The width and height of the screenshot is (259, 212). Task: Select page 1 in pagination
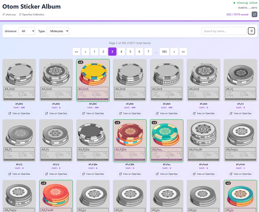(94, 51)
